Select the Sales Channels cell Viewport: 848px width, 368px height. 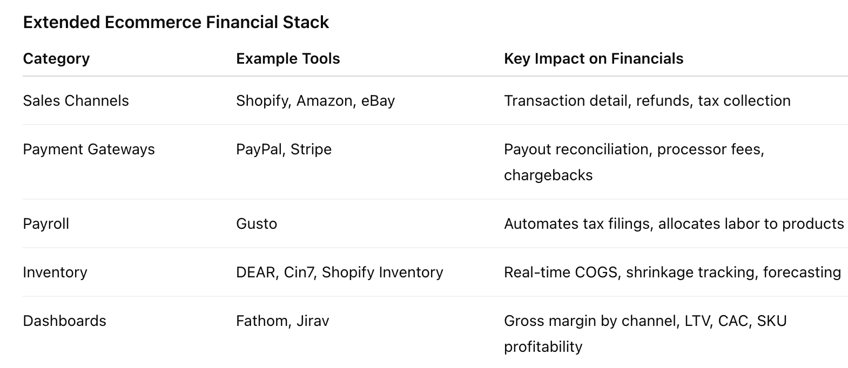point(76,101)
